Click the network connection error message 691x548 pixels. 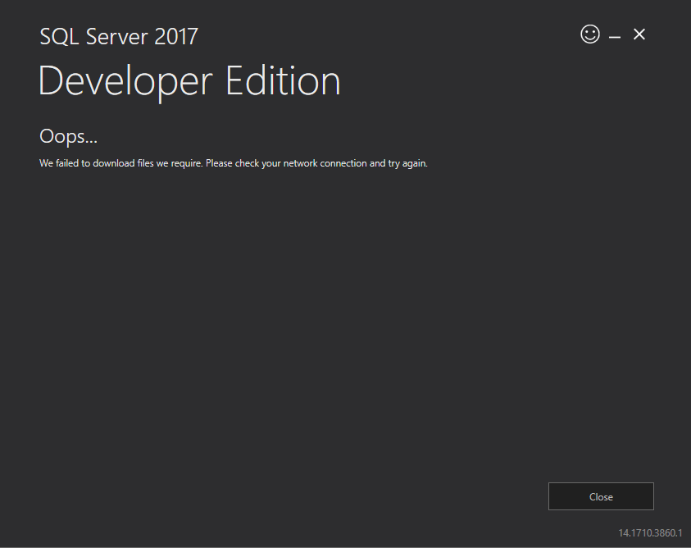(233, 162)
